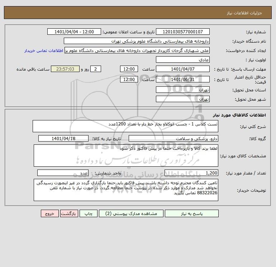This screenshot has height=267, width=276.
Task: Open مشاهده مدارک پیوستی (2) button
Action: [131, 214]
